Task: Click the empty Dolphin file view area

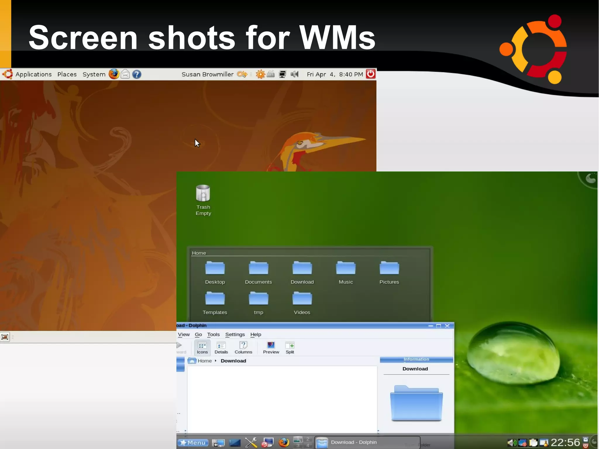Action: 282,399
